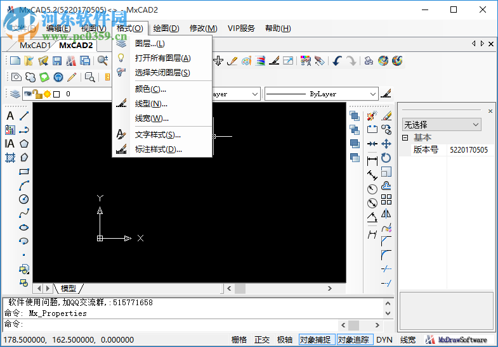The image size is (498, 347).
Task: Open the 绘图(D) menu
Action: (166, 28)
